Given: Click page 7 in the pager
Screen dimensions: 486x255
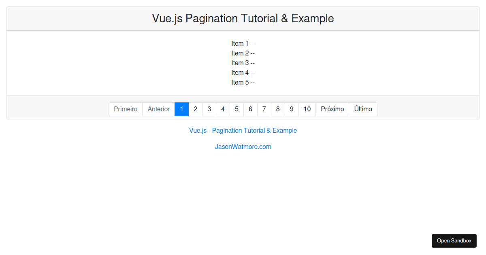Looking at the screenshot, I should coord(264,109).
